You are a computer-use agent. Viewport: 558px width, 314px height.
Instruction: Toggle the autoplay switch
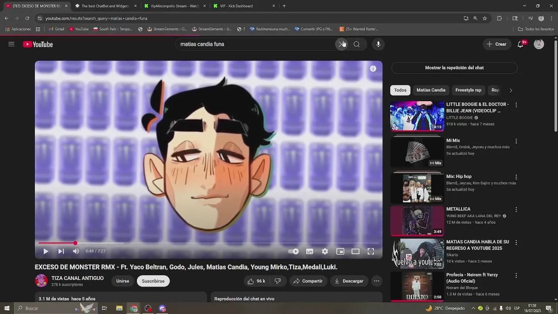click(293, 251)
